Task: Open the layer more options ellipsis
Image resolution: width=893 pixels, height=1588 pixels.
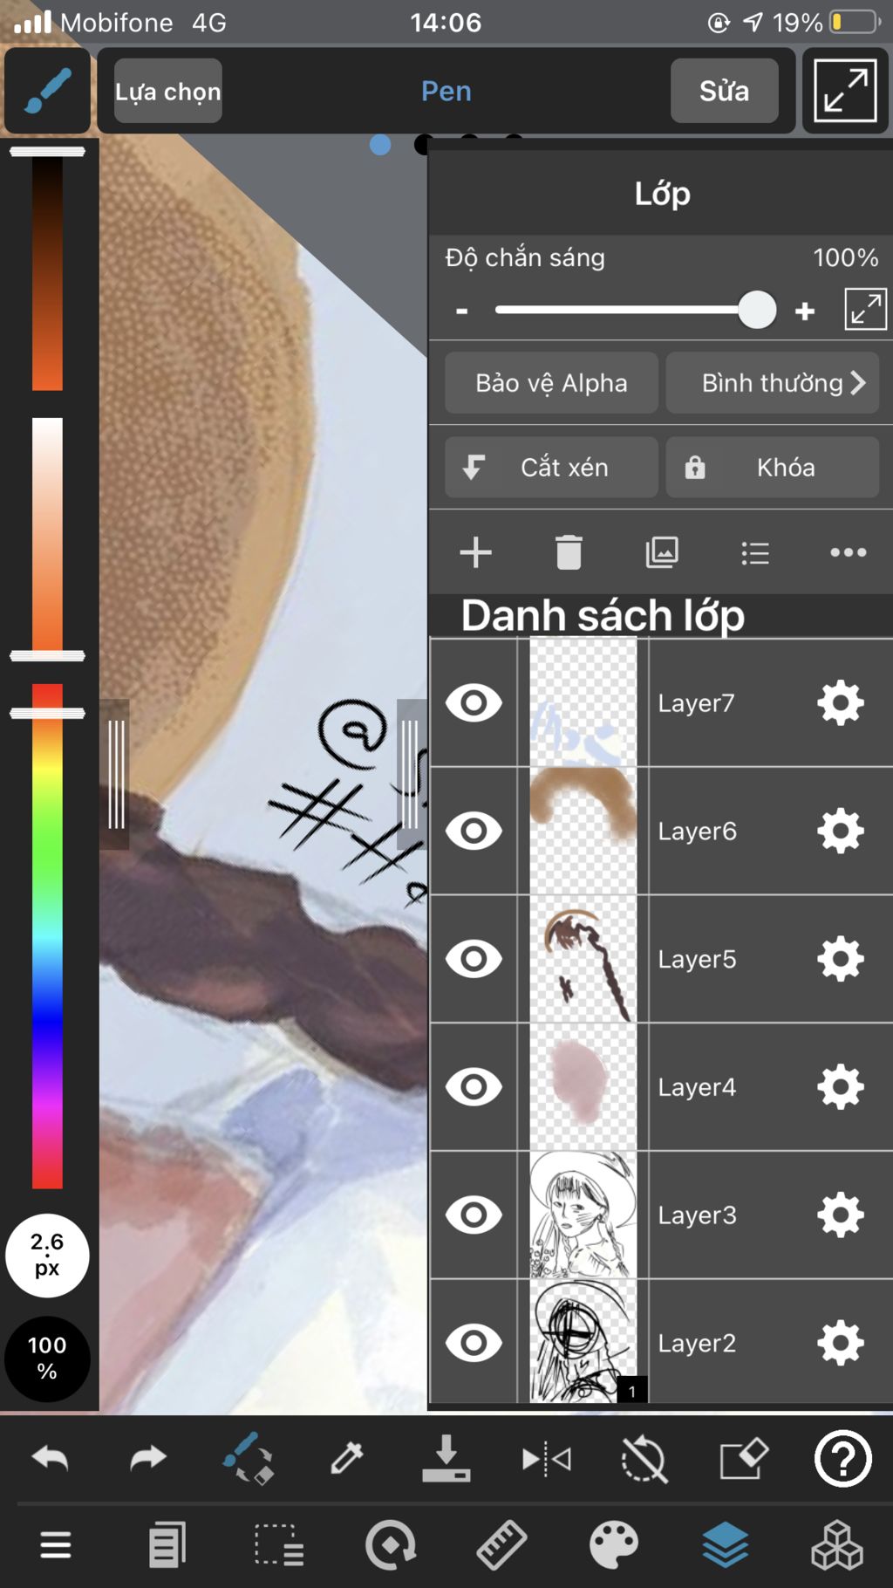Action: (848, 552)
